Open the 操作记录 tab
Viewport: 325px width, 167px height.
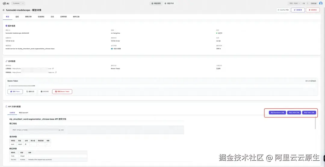76,17
